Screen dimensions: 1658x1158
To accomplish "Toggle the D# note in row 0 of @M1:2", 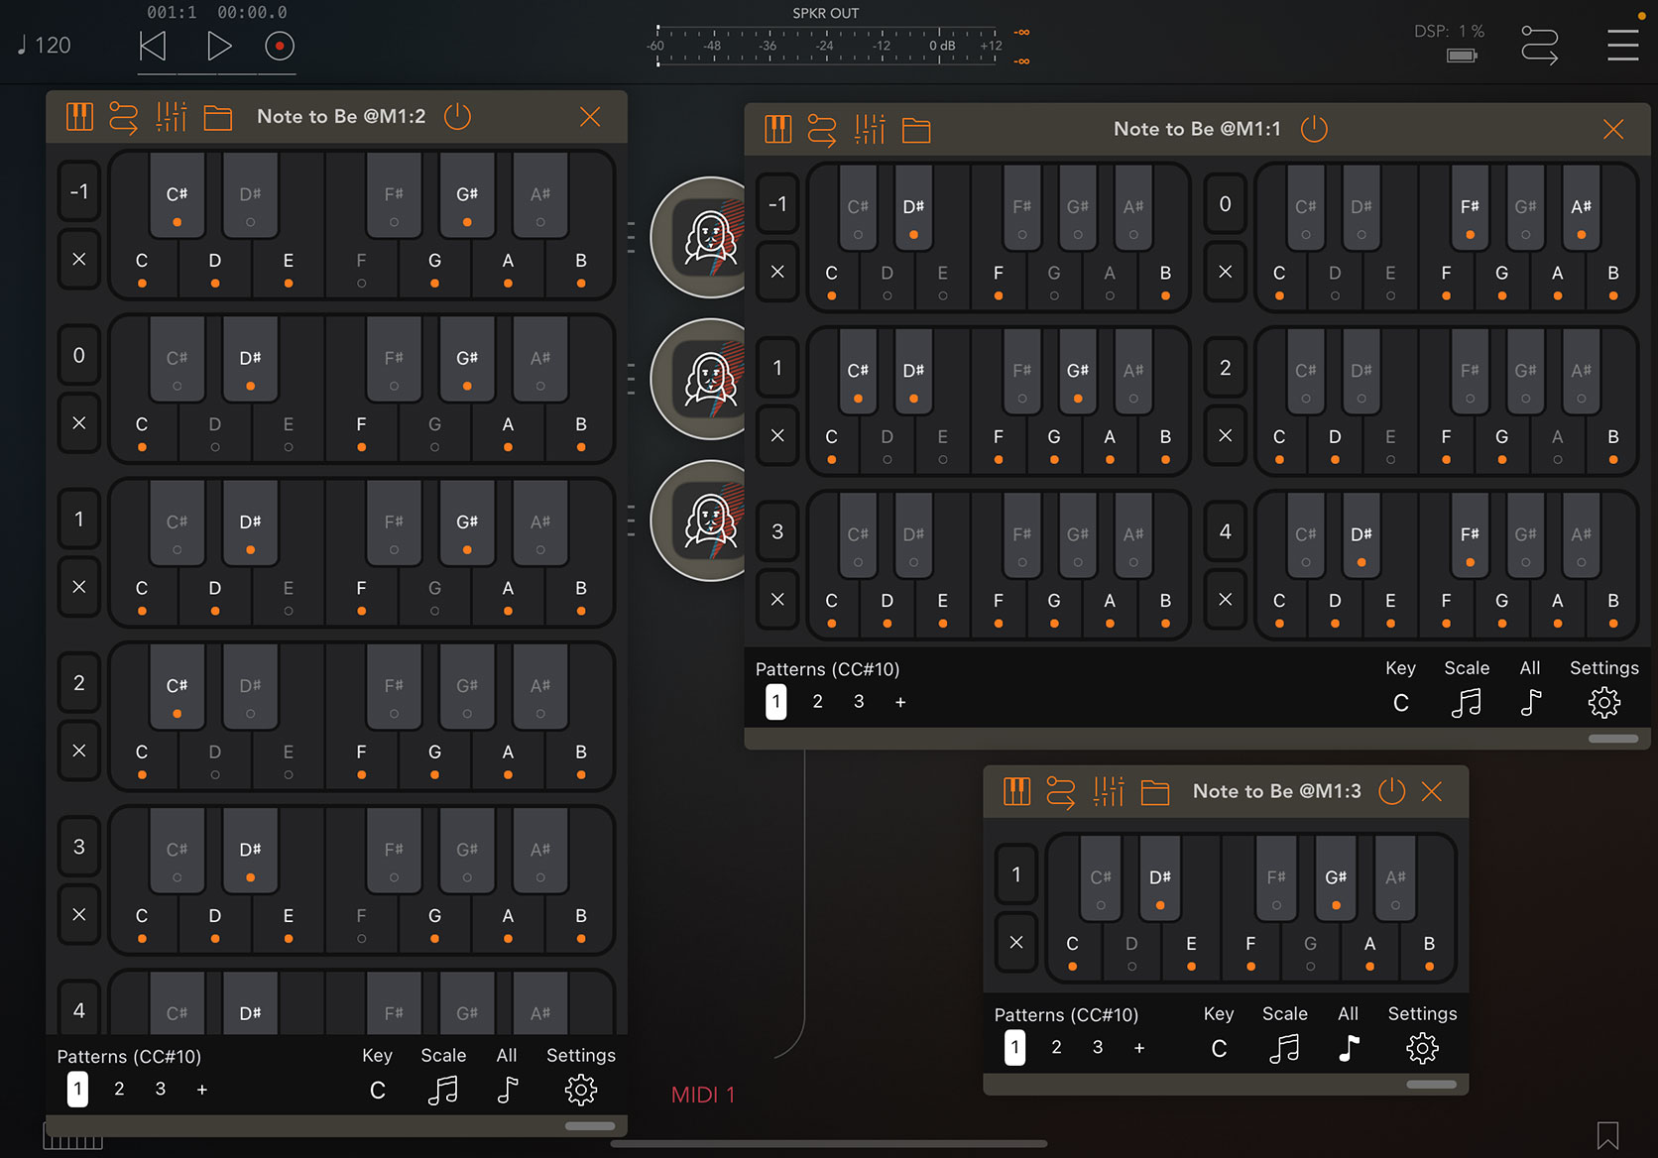I will (x=250, y=360).
